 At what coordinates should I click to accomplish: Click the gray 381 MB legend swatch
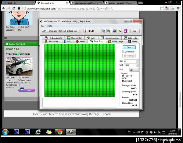123,76
